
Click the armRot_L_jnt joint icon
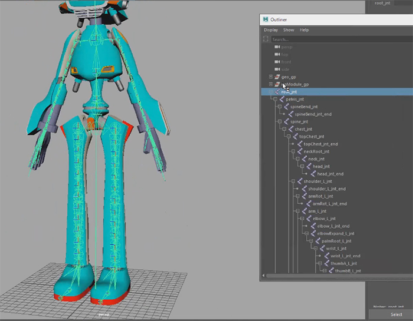[304, 196]
